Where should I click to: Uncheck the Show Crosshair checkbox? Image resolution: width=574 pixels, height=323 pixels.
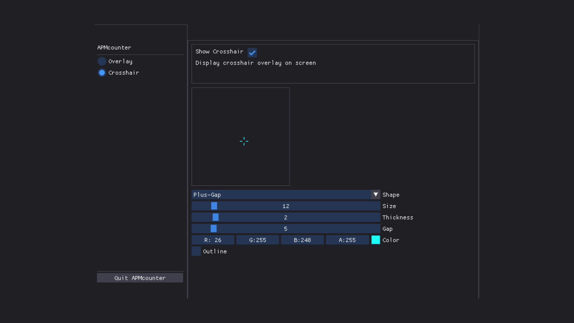(252, 53)
